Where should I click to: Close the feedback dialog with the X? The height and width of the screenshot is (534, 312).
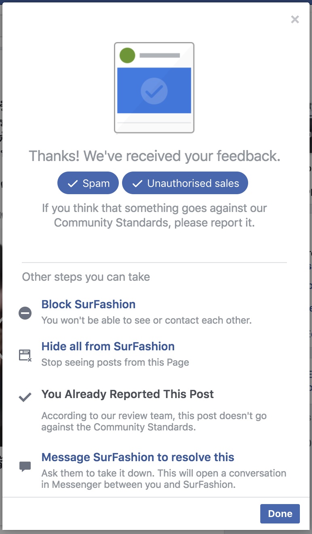(295, 19)
